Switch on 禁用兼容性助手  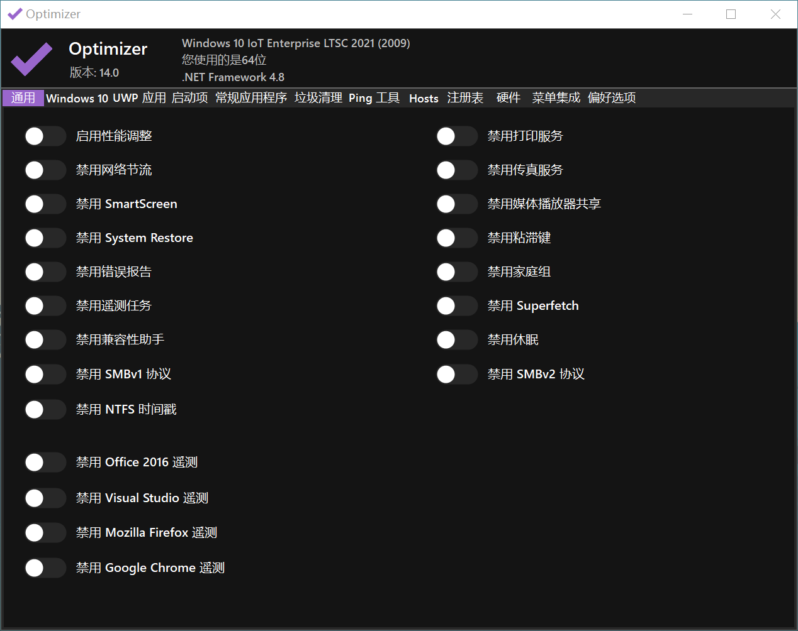tap(45, 340)
